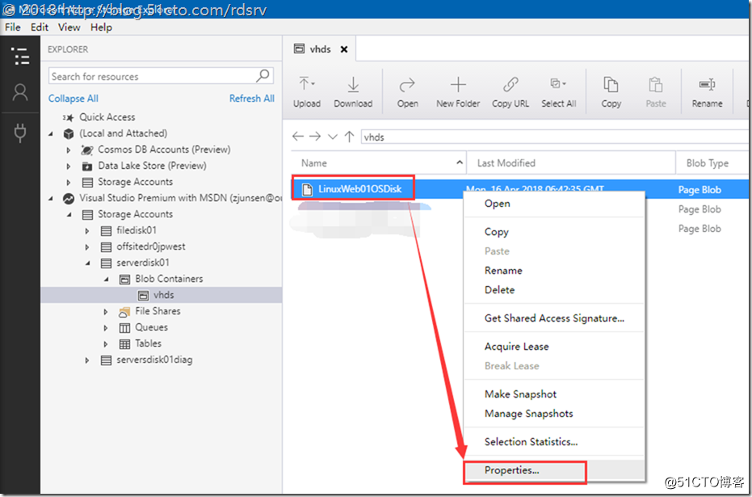Choose Properties... in context menu
This screenshot has width=752, height=497.
coord(554,470)
